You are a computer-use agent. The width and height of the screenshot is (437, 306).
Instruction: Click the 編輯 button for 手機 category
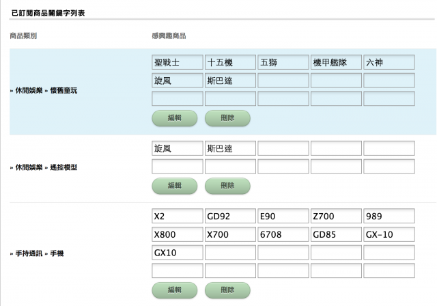click(175, 290)
